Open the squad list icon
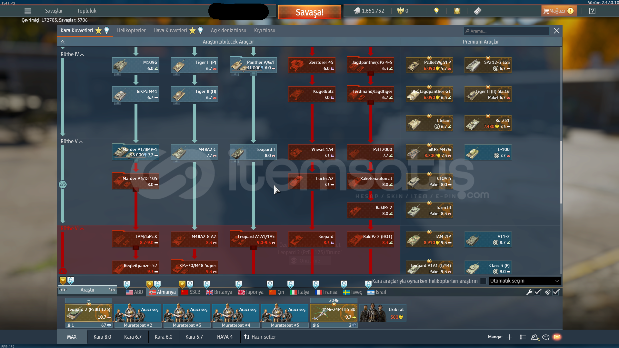Viewport: 619px width, 348px height. 523,337
